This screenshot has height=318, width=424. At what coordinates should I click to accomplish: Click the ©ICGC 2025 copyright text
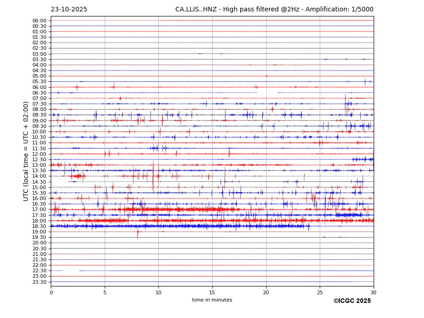pyautogui.click(x=352, y=301)
